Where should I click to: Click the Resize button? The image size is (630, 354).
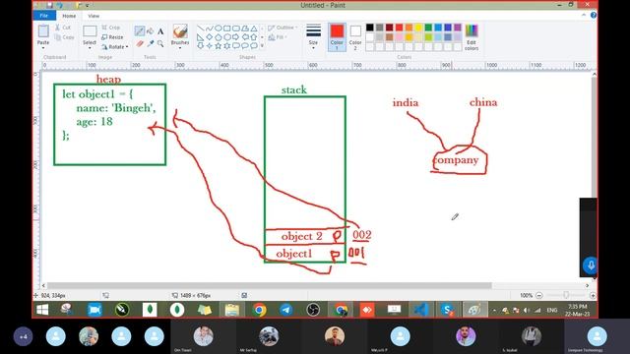click(112, 37)
